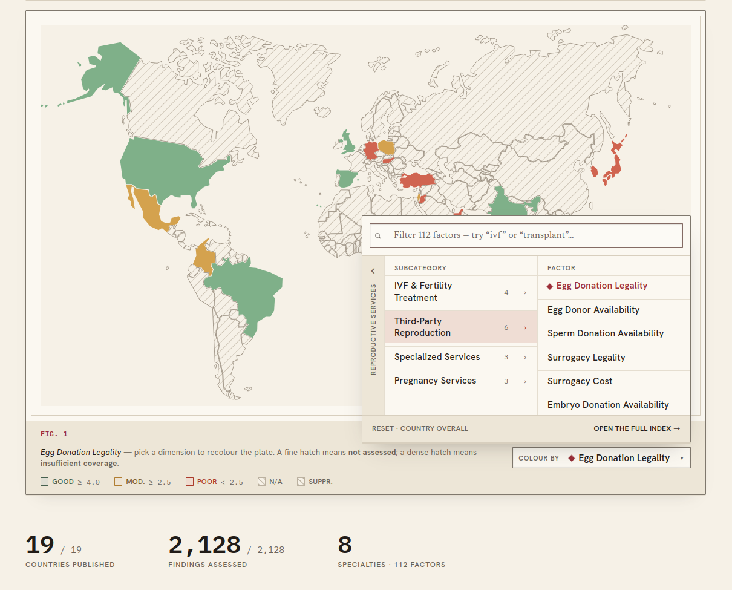Open the Colour By dropdown
This screenshot has height=590, width=732.
coord(601,458)
